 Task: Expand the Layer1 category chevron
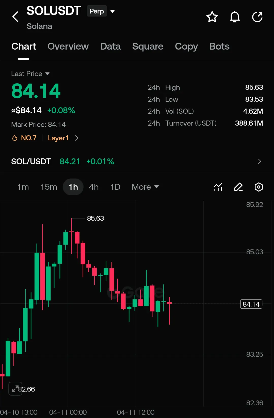(x=77, y=138)
